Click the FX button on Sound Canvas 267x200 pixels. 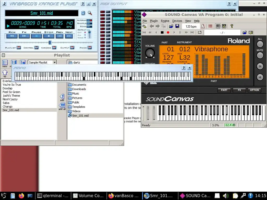239,90
